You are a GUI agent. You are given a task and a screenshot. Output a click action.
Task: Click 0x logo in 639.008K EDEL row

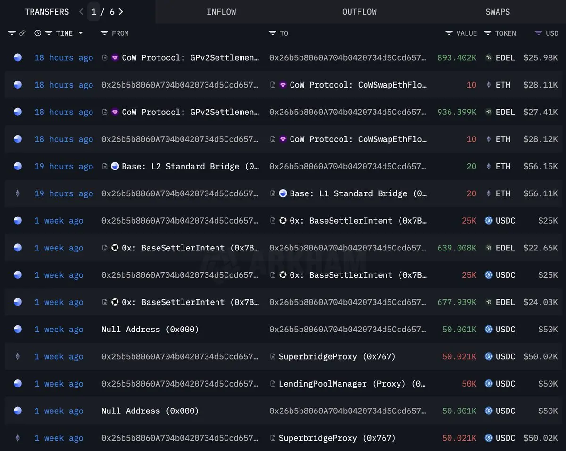(115, 248)
